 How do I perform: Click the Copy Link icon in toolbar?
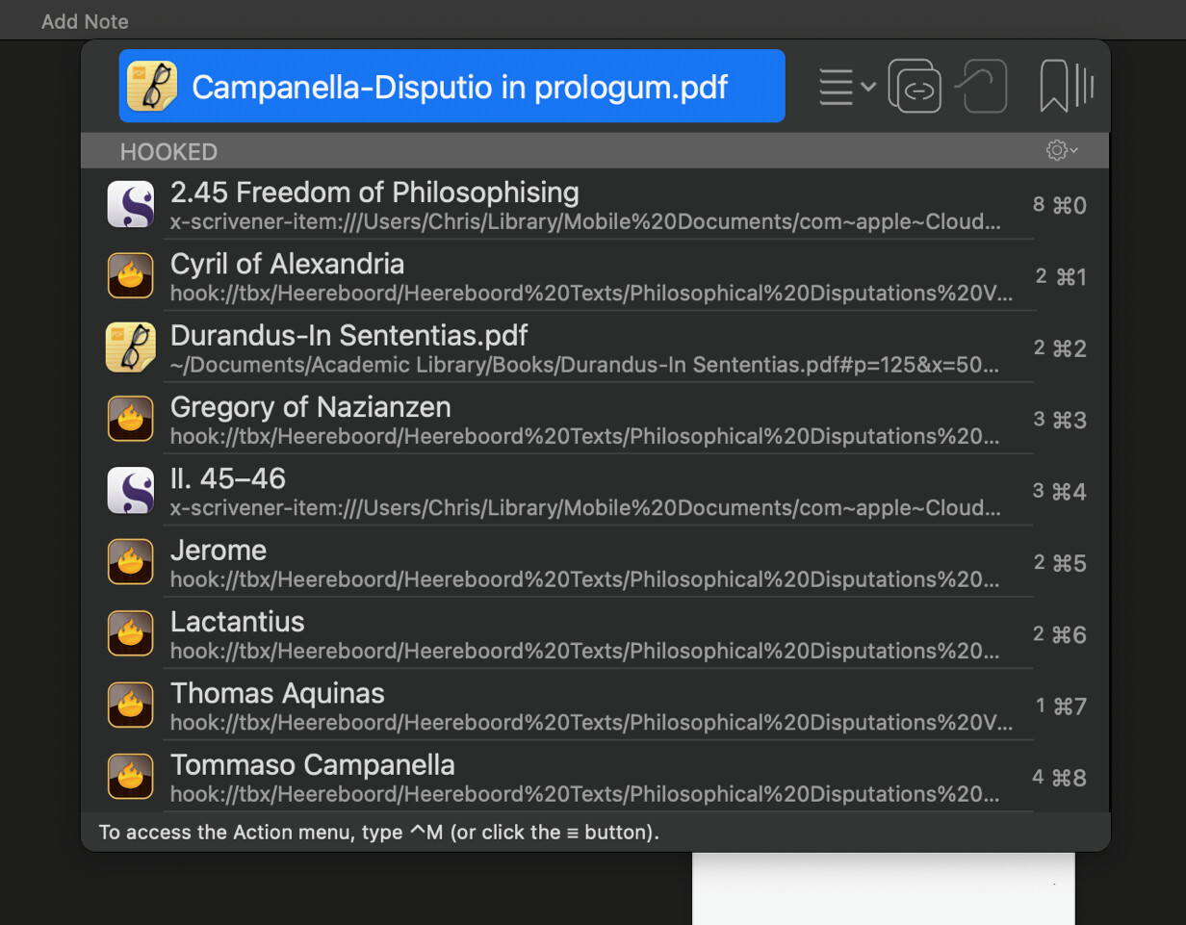tap(915, 87)
